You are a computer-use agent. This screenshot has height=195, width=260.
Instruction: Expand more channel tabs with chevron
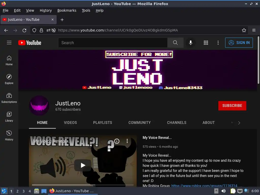[239, 123]
